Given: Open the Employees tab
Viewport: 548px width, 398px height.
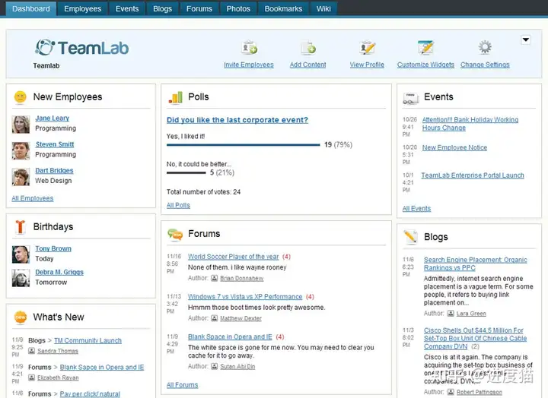Looking at the screenshot, I should pyautogui.click(x=82, y=8).
